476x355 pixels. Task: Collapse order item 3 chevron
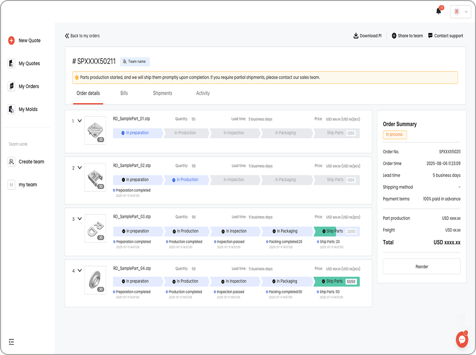point(79,219)
